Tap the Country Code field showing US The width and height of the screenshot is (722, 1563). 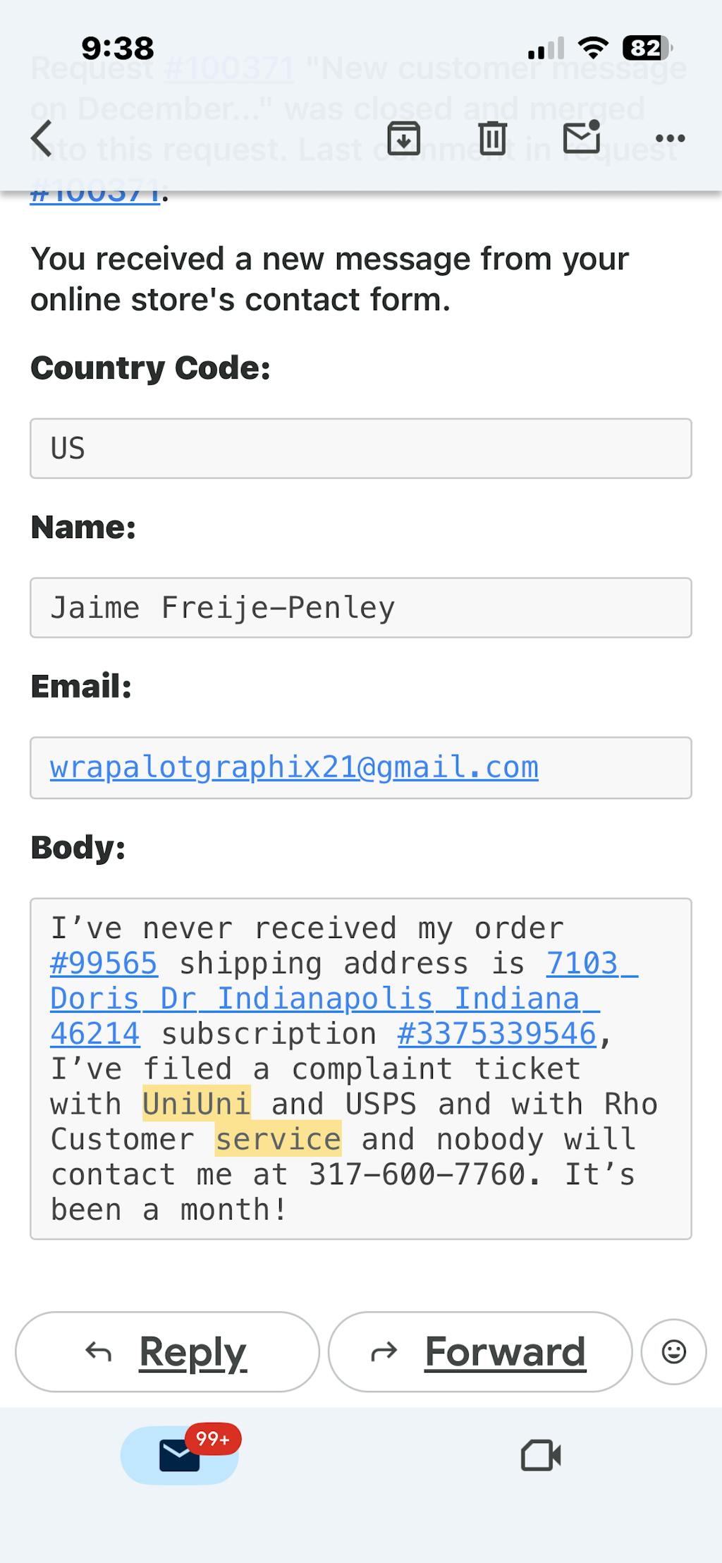click(x=360, y=449)
